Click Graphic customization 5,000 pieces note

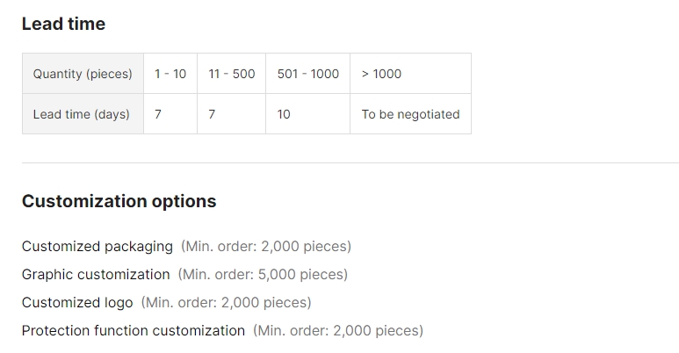pyautogui.click(x=263, y=274)
